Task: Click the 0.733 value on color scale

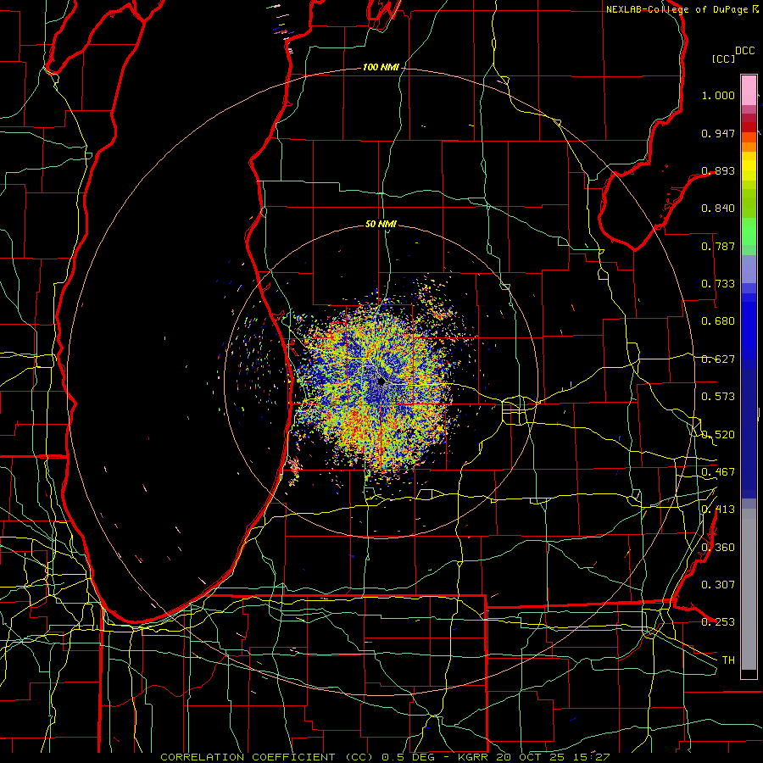Action: coord(718,284)
